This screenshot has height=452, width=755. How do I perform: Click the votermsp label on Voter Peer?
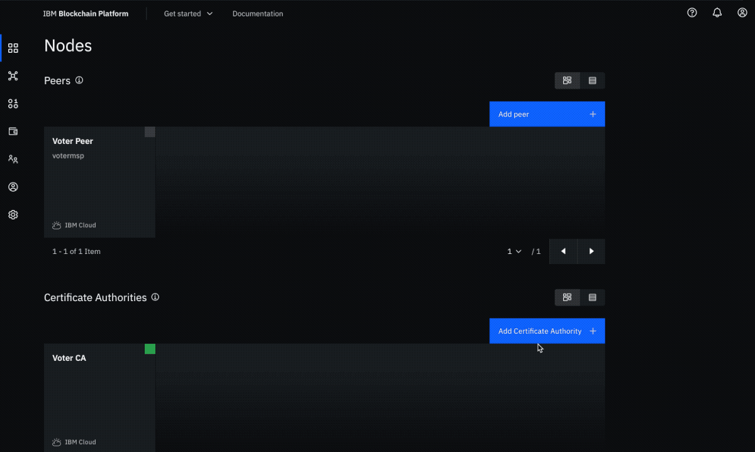coord(68,156)
